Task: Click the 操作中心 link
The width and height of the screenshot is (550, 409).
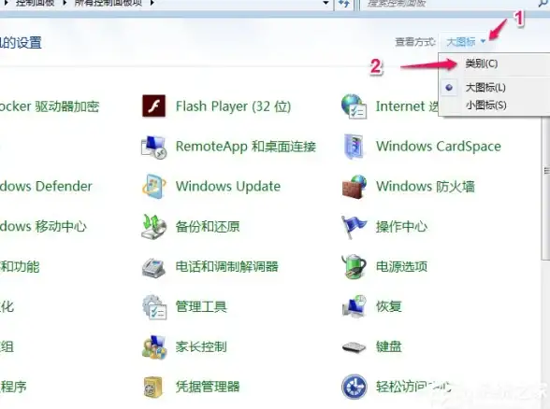Action: [x=402, y=227]
